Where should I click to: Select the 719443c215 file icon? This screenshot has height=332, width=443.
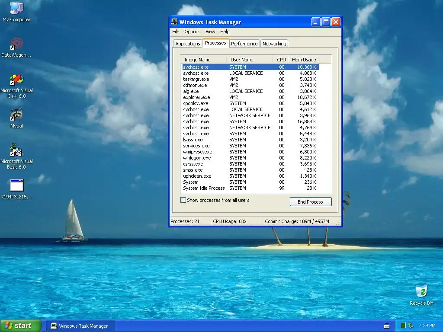[x=16, y=189]
